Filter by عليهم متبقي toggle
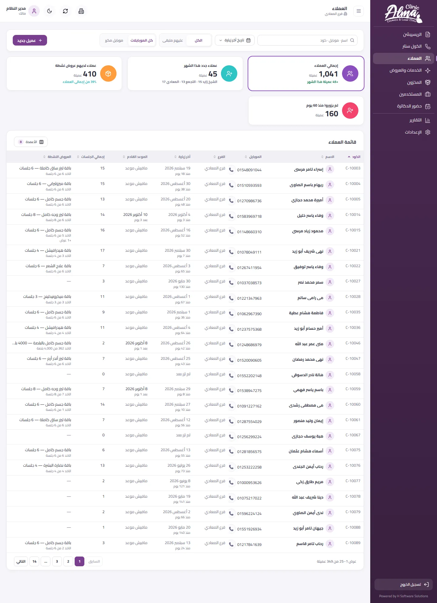The image size is (437, 603). [173, 40]
